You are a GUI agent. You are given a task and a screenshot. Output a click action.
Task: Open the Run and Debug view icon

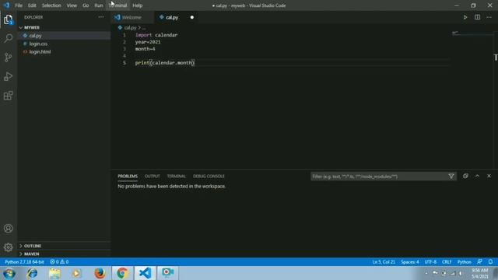9,76
